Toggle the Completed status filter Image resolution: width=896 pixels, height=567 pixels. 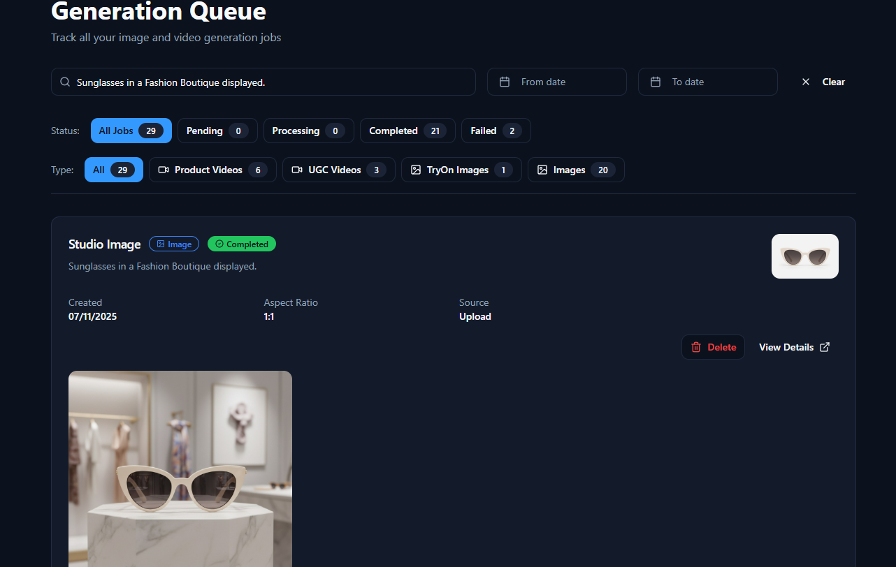coord(407,131)
